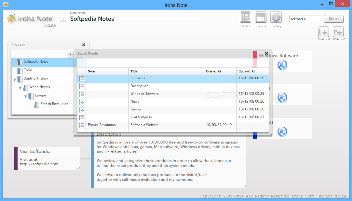Select the Softpedia title in search results
Image resolution: width=352 pixels, height=201 pixels.
click(x=138, y=78)
